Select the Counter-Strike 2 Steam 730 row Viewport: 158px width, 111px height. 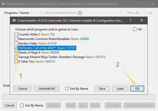[x=36, y=34]
